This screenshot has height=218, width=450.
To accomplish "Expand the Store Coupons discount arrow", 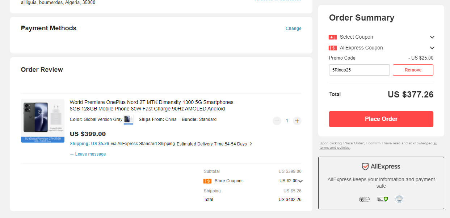I will click(300, 181).
